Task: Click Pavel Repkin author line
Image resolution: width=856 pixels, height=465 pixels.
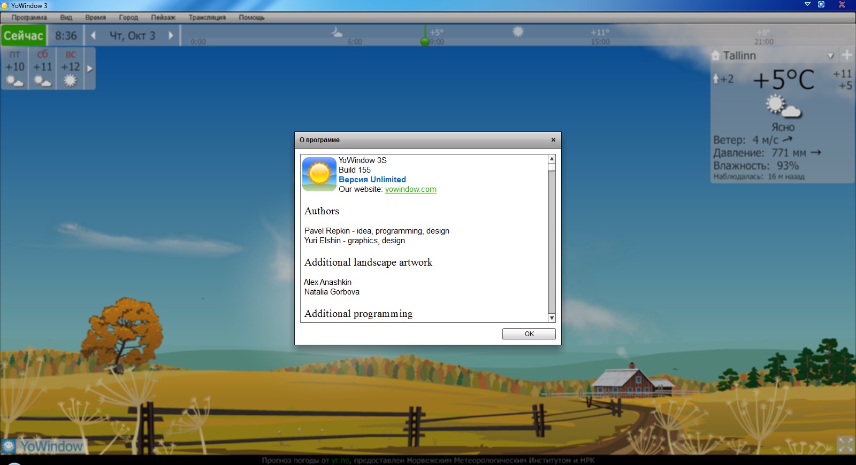Action: (377, 231)
